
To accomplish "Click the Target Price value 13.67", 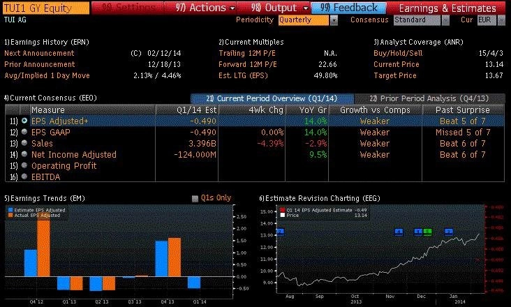I will point(494,75).
